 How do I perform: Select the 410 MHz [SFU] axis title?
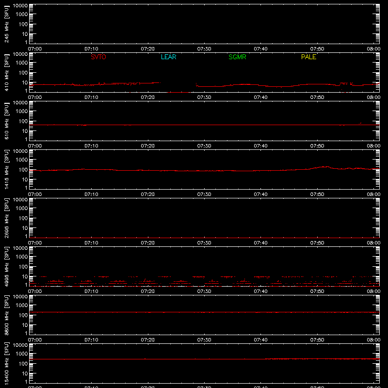click(x=6, y=72)
